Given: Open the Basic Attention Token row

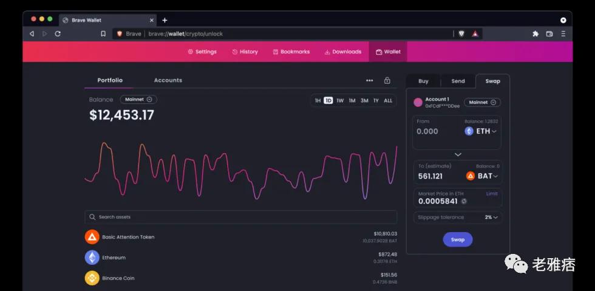Looking at the screenshot, I should 240,237.
